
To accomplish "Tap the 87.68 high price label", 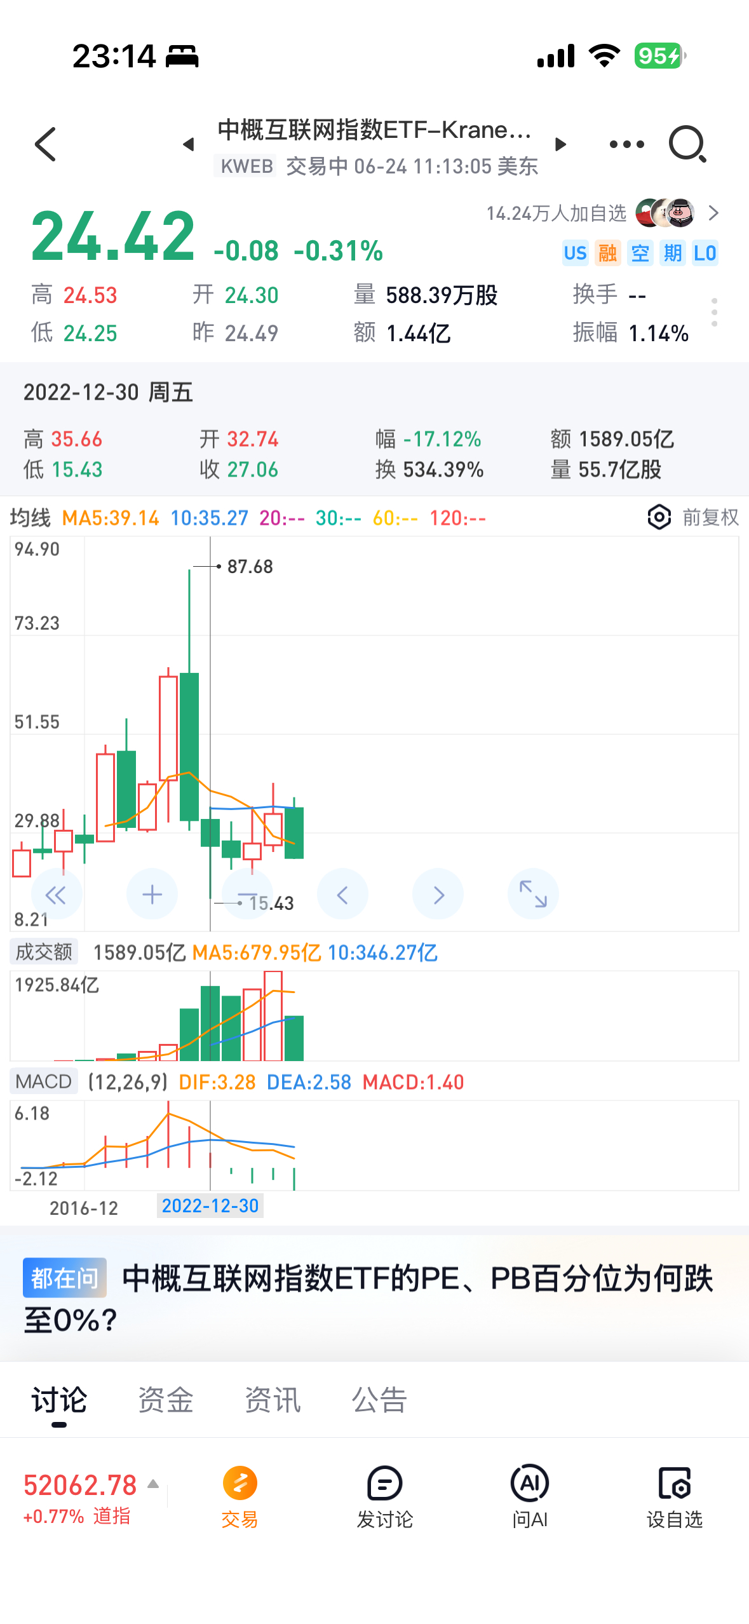I will pyautogui.click(x=250, y=566).
